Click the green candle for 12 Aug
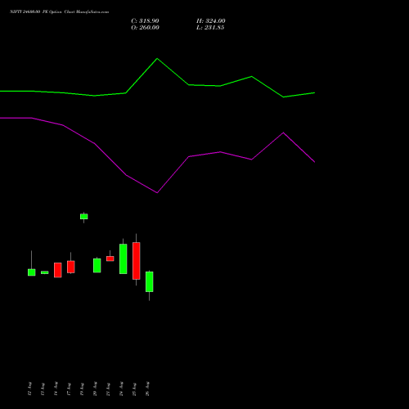Viewport: 409px width, 409px height. (x=32, y=272)
